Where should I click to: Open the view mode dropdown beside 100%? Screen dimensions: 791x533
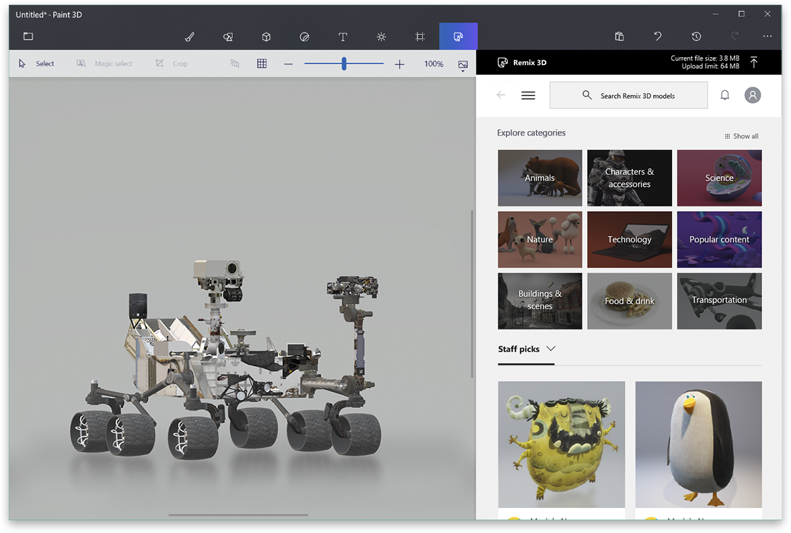[463, 65]
